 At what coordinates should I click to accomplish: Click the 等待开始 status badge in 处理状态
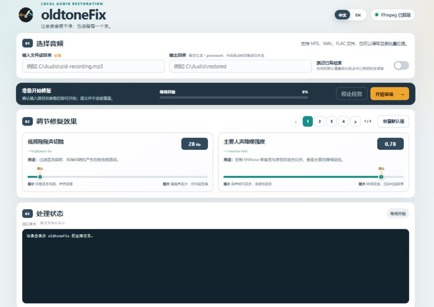tap(398, 213)
